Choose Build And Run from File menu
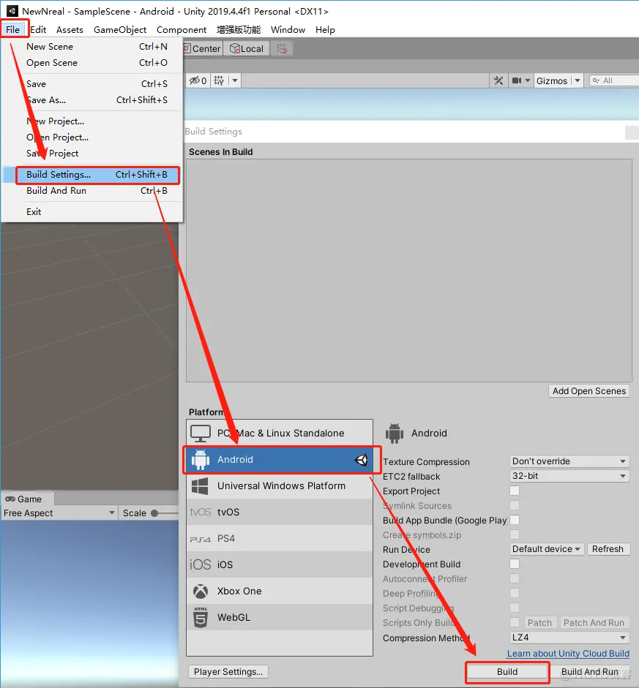The image size is (639, 688). 91,190
